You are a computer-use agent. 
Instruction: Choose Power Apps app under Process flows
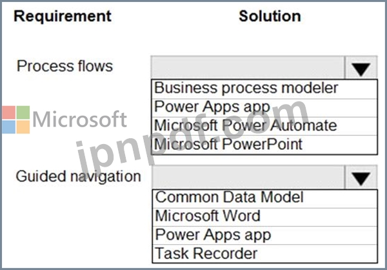click(x=264, y=108)
